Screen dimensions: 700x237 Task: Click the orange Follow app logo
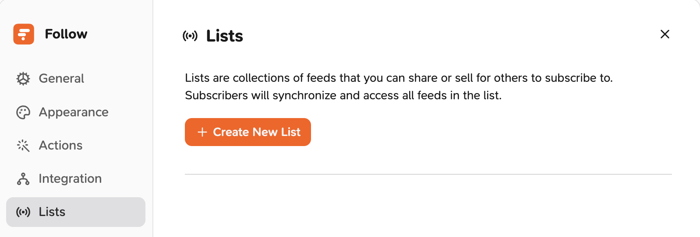[x=24, y=34]
